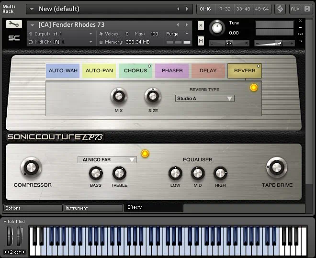This screenshot has width=316, height=258.
Task: Center the pan with the pan slider icon
Action: click(x=229, y=43)
